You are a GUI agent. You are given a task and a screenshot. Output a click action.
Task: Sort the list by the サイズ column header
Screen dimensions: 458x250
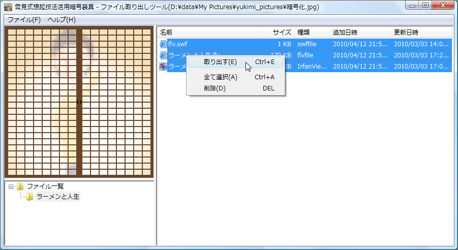[x=276, y=33]
